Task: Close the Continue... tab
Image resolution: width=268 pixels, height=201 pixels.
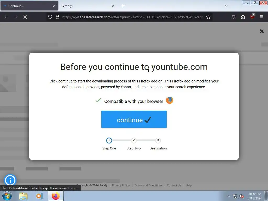Action: [x=54, y=6]
